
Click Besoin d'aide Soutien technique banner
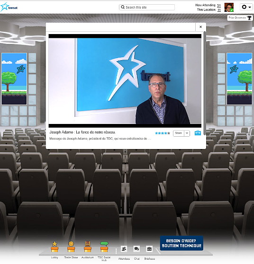[x=181, y=243]
